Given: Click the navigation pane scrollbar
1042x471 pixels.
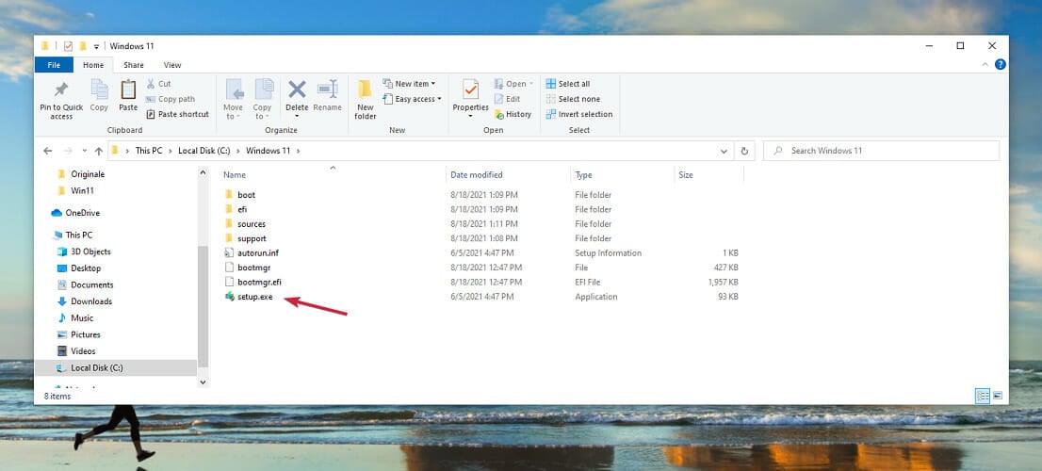Looking at the screenshot, I should [x=204, y=306].
